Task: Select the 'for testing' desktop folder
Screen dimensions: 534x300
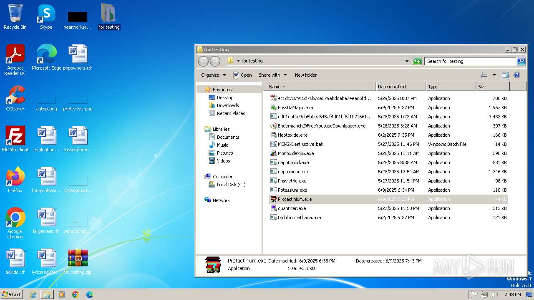Action: click(109, 17)
